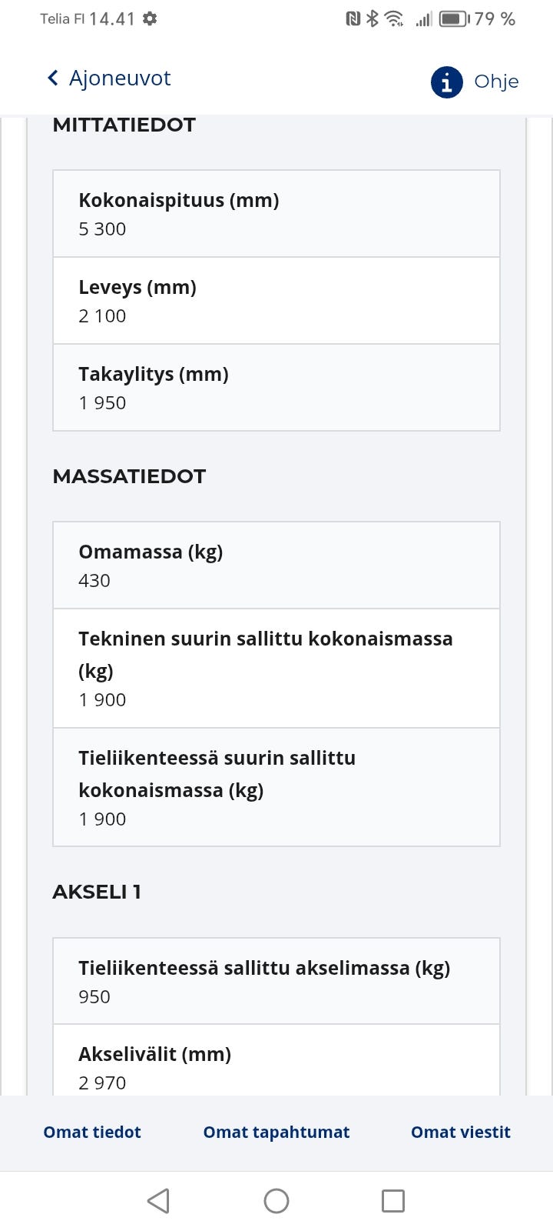Tap the Bluetooth icon in the status bar

374,18
